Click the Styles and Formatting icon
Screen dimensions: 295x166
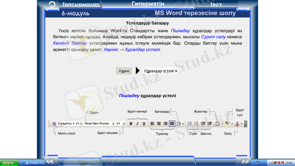point(54,124)
